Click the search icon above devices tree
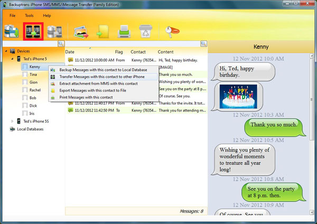Image resolution: width=317 pixels, height=224 pixels. (61, 44)
